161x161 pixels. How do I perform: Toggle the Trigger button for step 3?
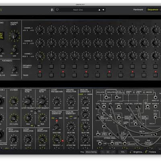pyautogui.click(x=63, y=75)
